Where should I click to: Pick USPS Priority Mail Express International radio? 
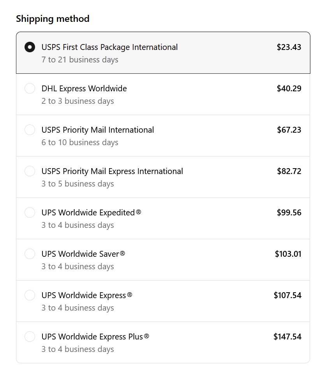(30, 171)
